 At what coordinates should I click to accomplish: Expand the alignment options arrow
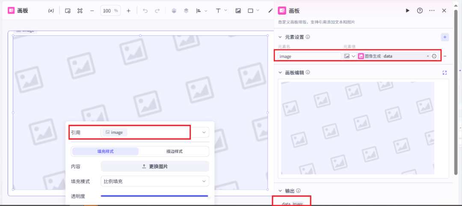tap(206, 11)
